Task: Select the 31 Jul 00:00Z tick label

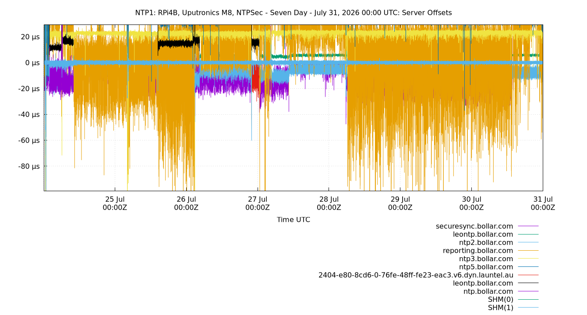Action: point(543,203)
